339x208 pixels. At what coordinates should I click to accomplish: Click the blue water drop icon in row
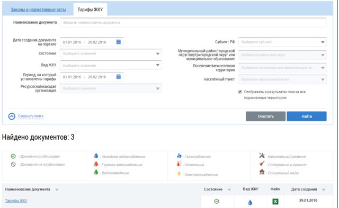250,202
